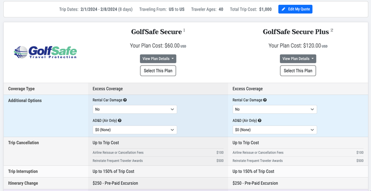Click GolfSafe Secure Excess Coverage text

tap(108, 89)
